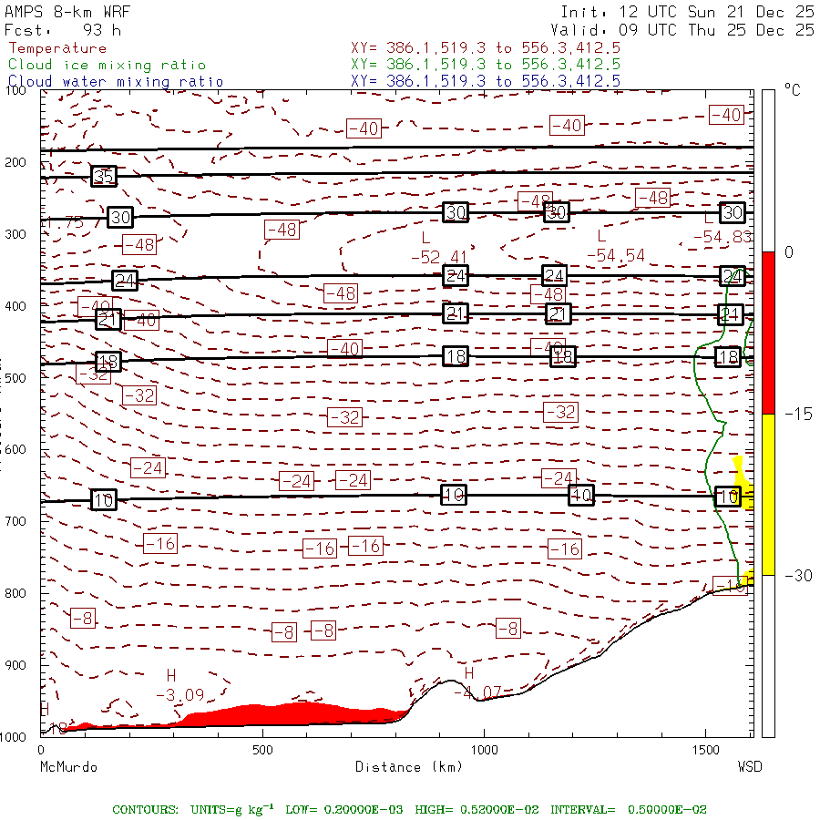Click the "1000" tick label on the distance axis
The width and height of the screenshot is (820, 820).
pos(485,751)
